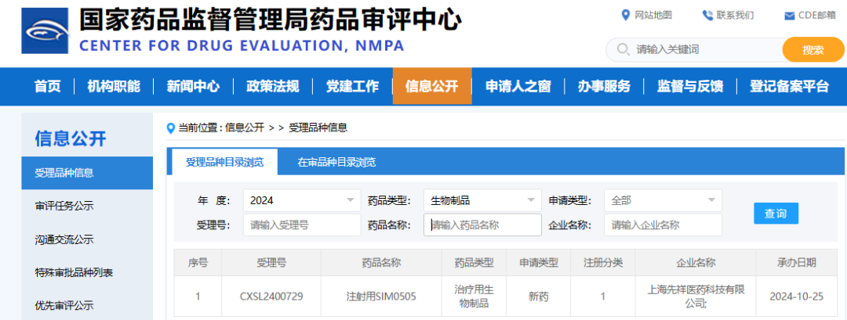847x320 pixels.
Task: Click the 企业名称 input field
Action: click(663, 225)
